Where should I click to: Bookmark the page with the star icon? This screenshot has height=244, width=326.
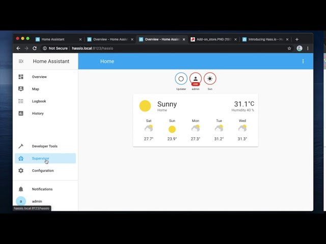pos(289,48)
